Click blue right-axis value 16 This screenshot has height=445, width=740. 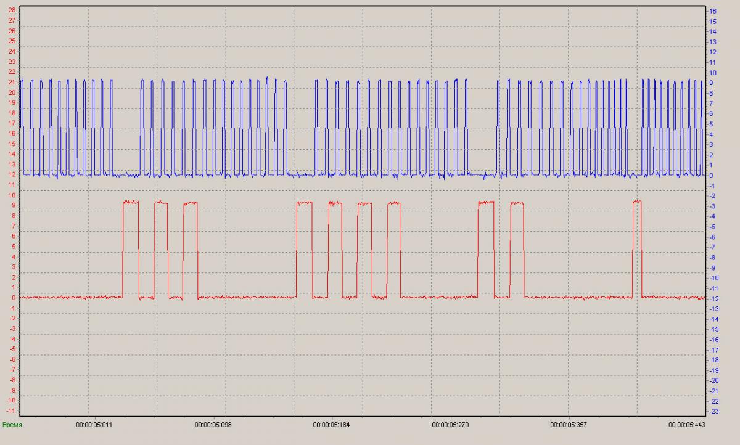713,11
